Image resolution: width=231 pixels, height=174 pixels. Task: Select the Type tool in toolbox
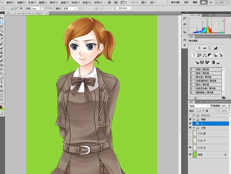click(x=2, y=83)
